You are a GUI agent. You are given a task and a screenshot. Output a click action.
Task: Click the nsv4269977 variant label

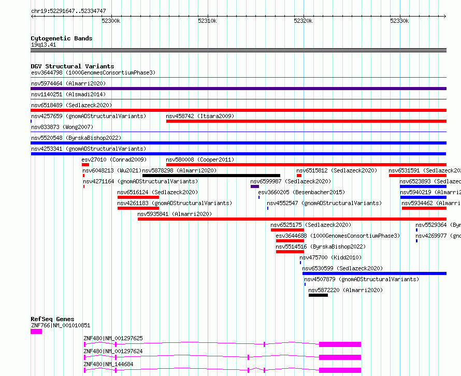(438, 236)
